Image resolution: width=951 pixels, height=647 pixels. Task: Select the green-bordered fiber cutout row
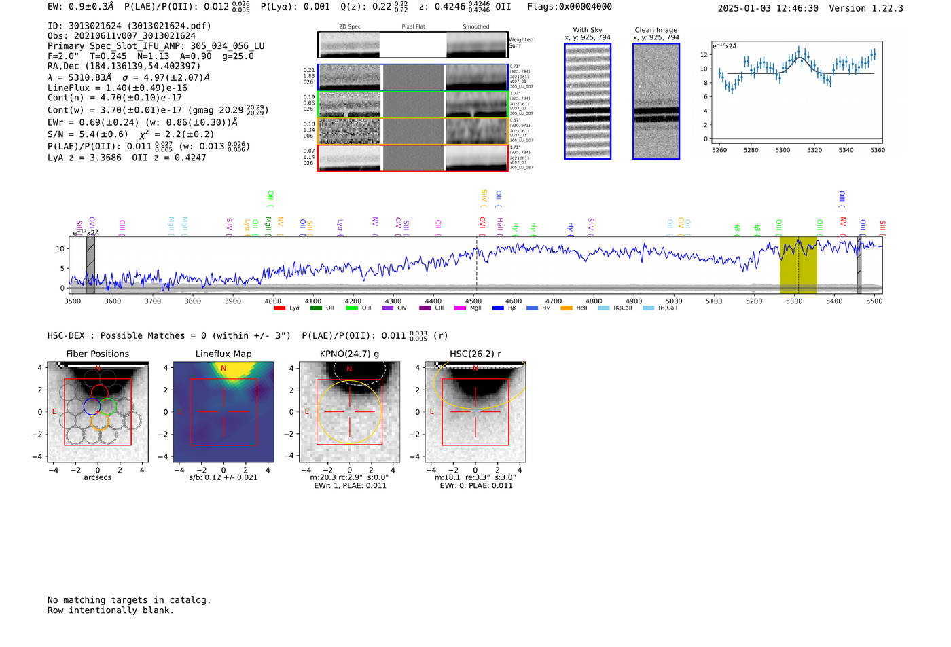click(x=412, y=105)
